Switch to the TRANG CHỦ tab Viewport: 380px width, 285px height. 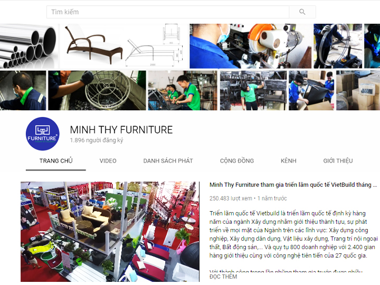(x=56, y=161)
